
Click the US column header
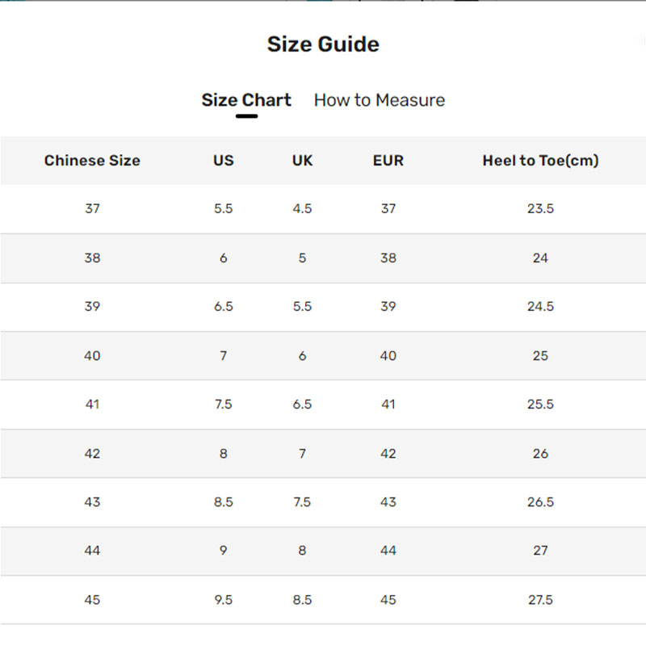[224, 161]
